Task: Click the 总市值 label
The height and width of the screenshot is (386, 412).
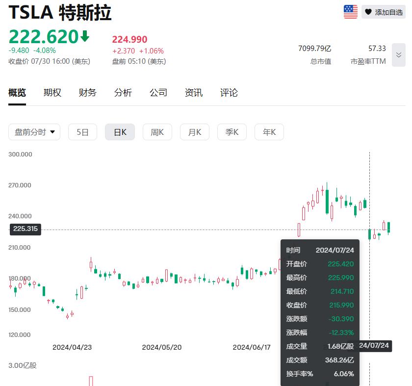Action: click(321, 61)
